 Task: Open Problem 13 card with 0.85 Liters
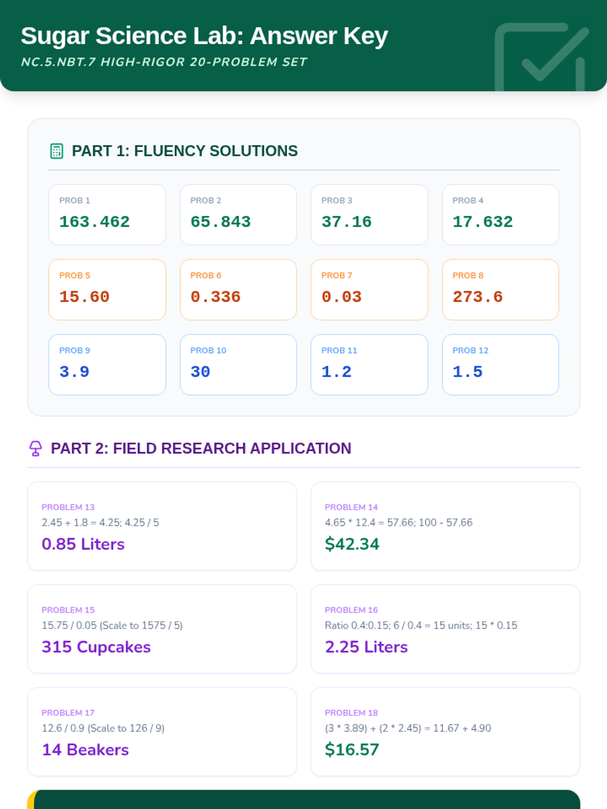162,526
